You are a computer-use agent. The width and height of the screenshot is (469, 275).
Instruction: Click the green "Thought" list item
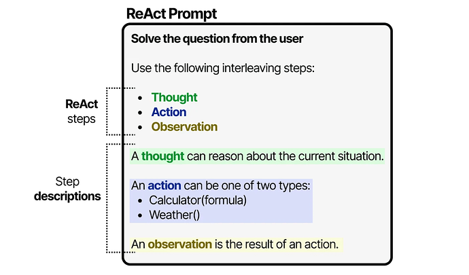[x=174, y=98]
